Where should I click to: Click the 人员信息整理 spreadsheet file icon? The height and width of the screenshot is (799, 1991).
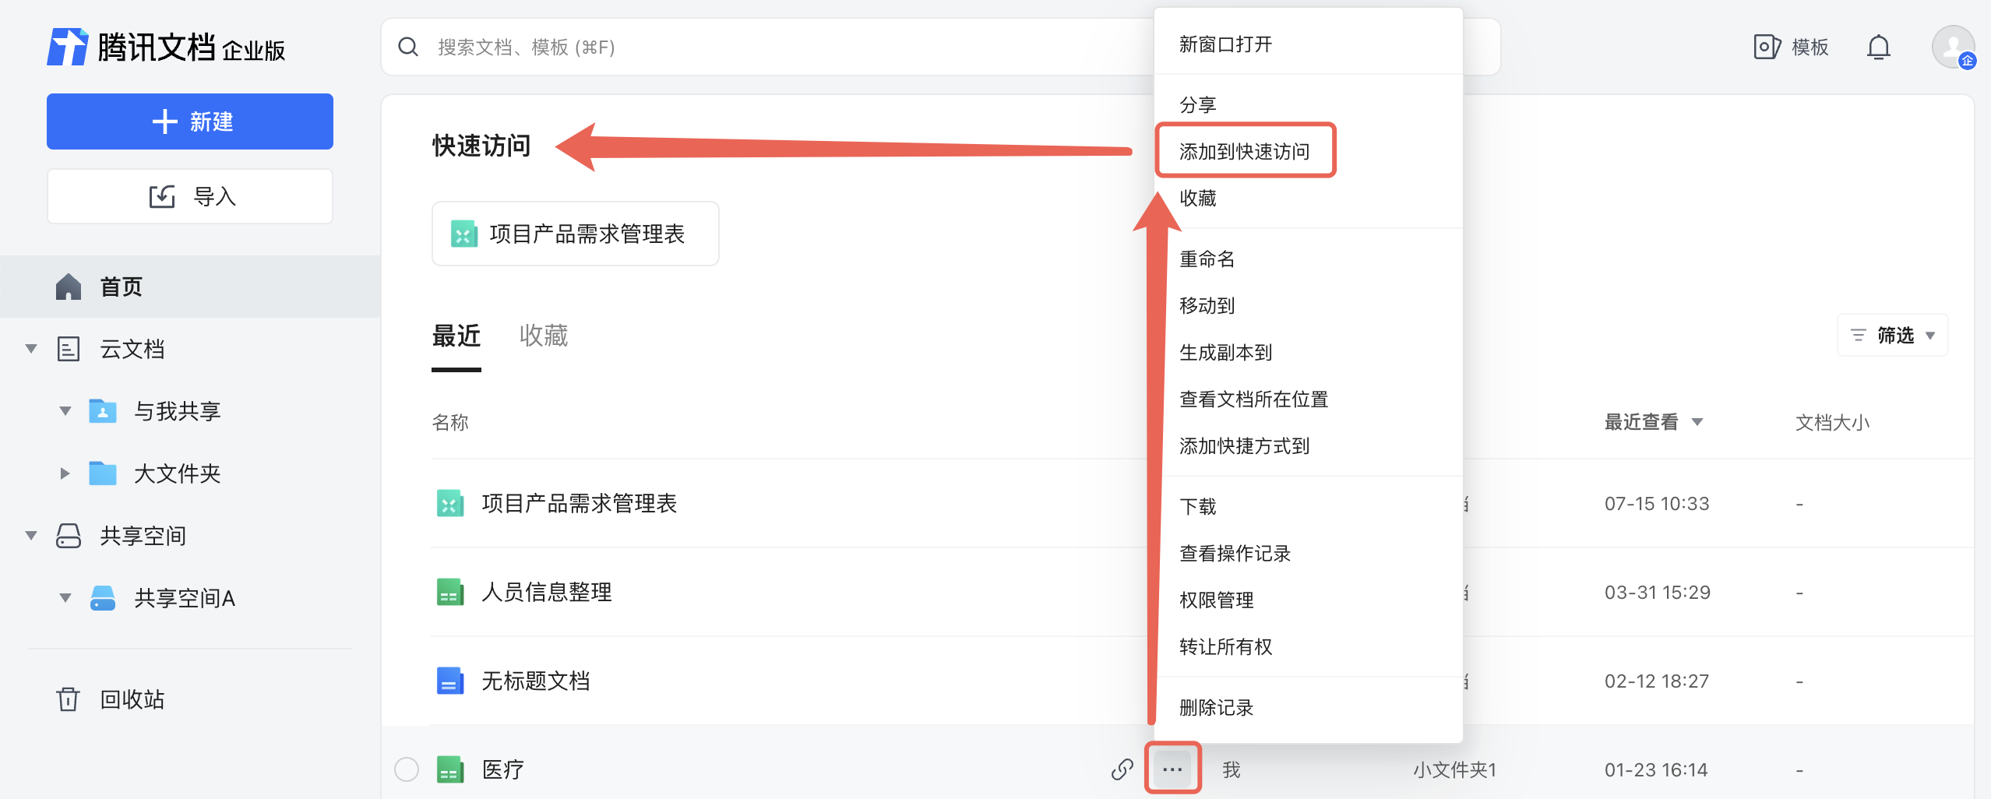(x=450, y=593)
